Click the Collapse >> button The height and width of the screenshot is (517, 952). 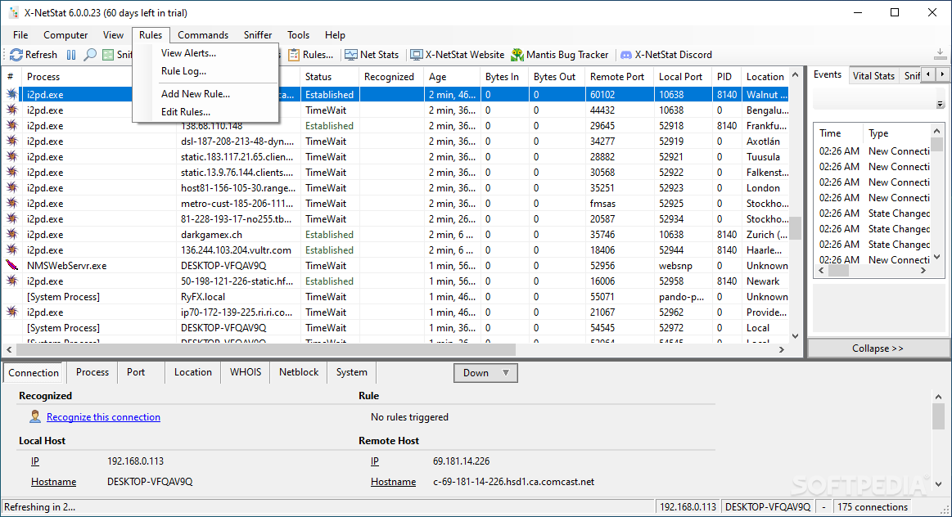tap(878, 348)
